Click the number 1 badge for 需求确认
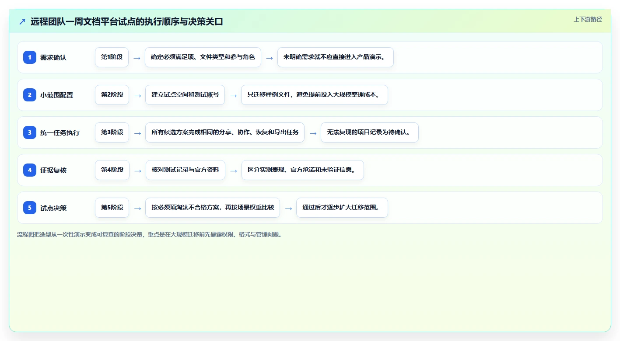 (30, 57)
